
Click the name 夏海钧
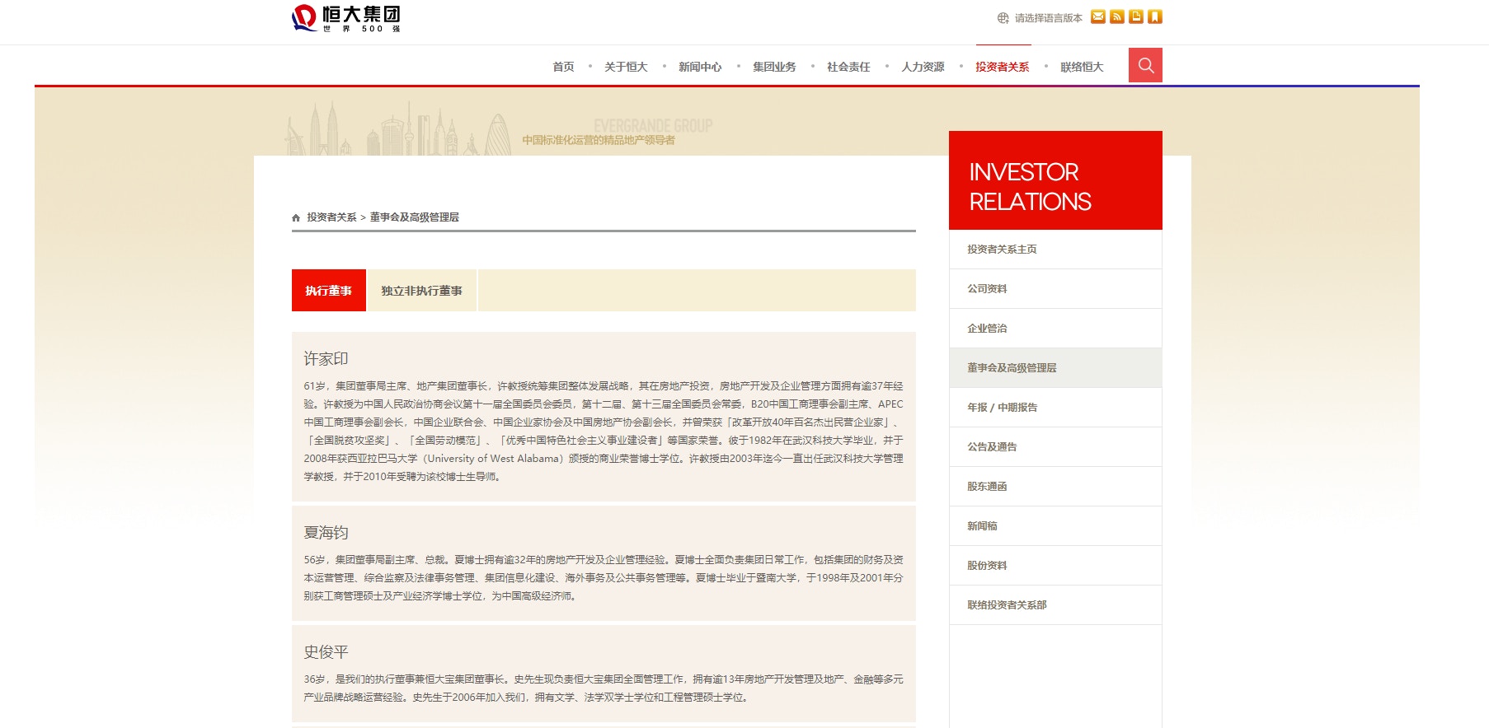pos(326,533)
